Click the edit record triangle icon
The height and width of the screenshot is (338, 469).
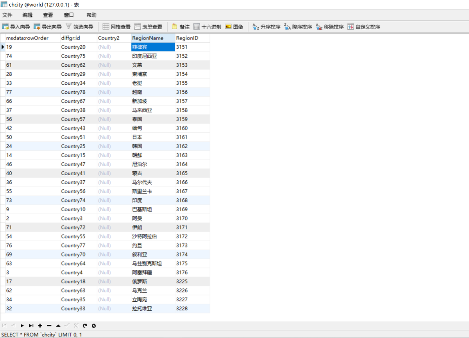[58, 326]
